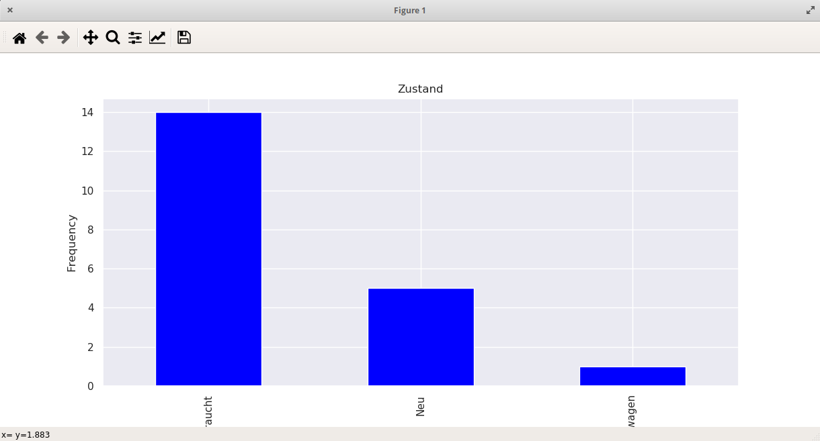Click the shortest blue bar, height 1

coord(632,377)
